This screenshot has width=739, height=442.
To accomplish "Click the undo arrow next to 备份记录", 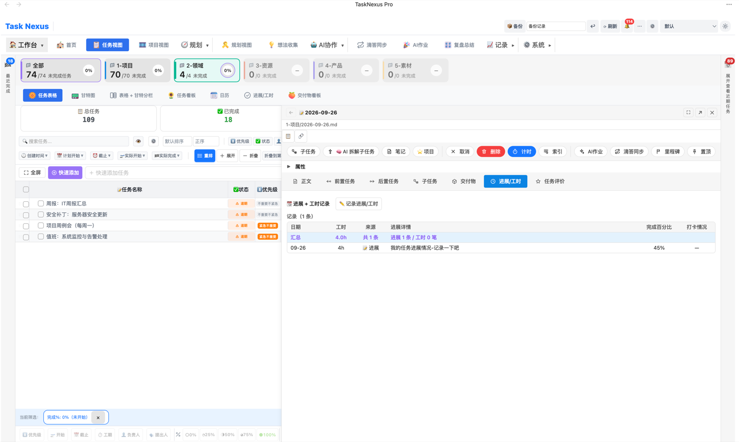I will (593, 26).
